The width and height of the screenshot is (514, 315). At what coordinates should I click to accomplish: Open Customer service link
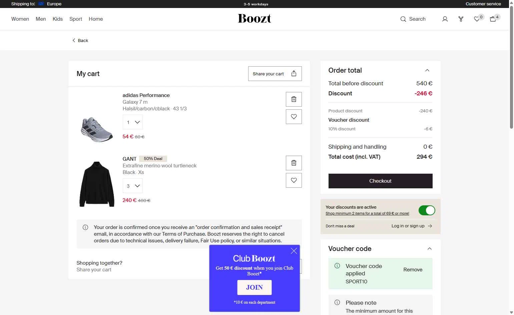483,4
